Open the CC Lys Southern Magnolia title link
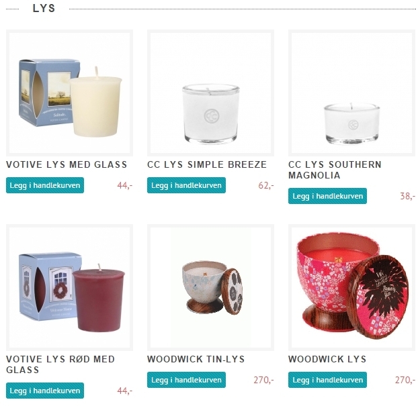Screen dimensions: 418x406 [x=335, y=170]
